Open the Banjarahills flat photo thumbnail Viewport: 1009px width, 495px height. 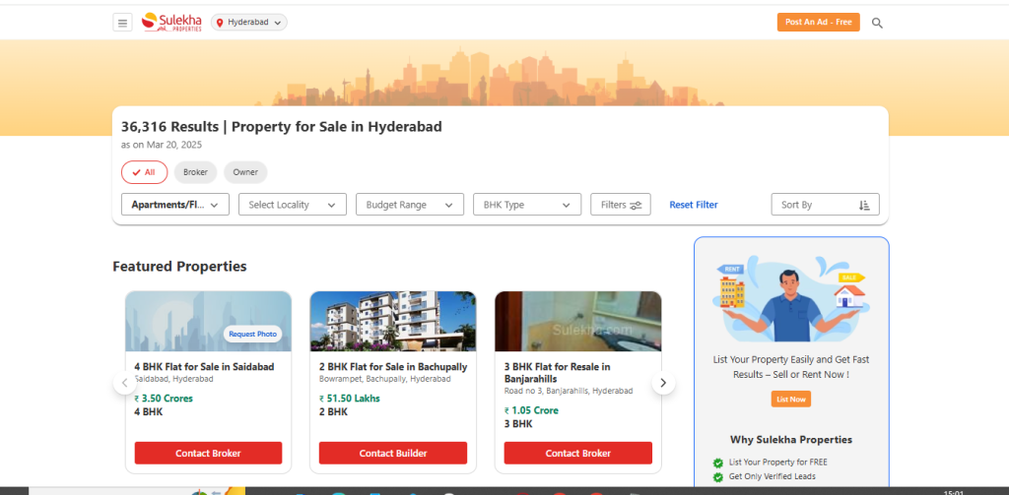click(577, 322)
